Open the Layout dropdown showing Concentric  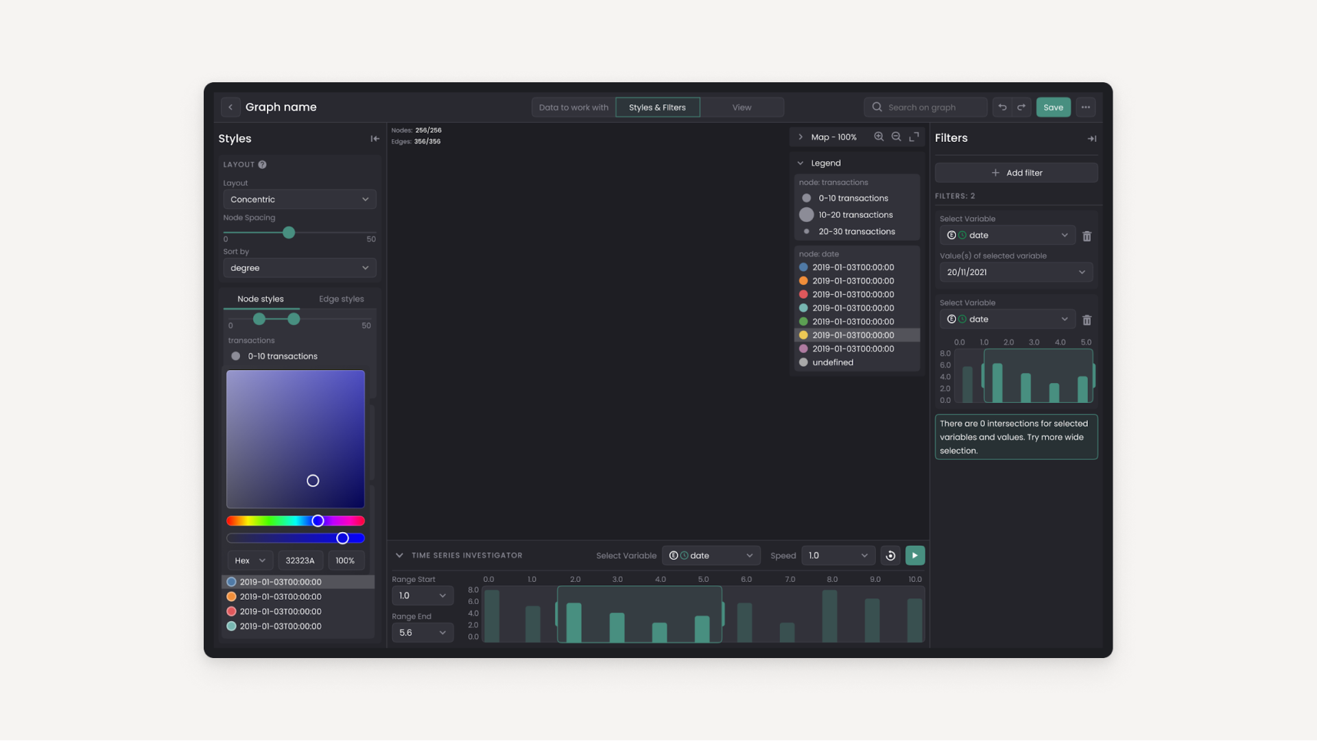[299, 199]
